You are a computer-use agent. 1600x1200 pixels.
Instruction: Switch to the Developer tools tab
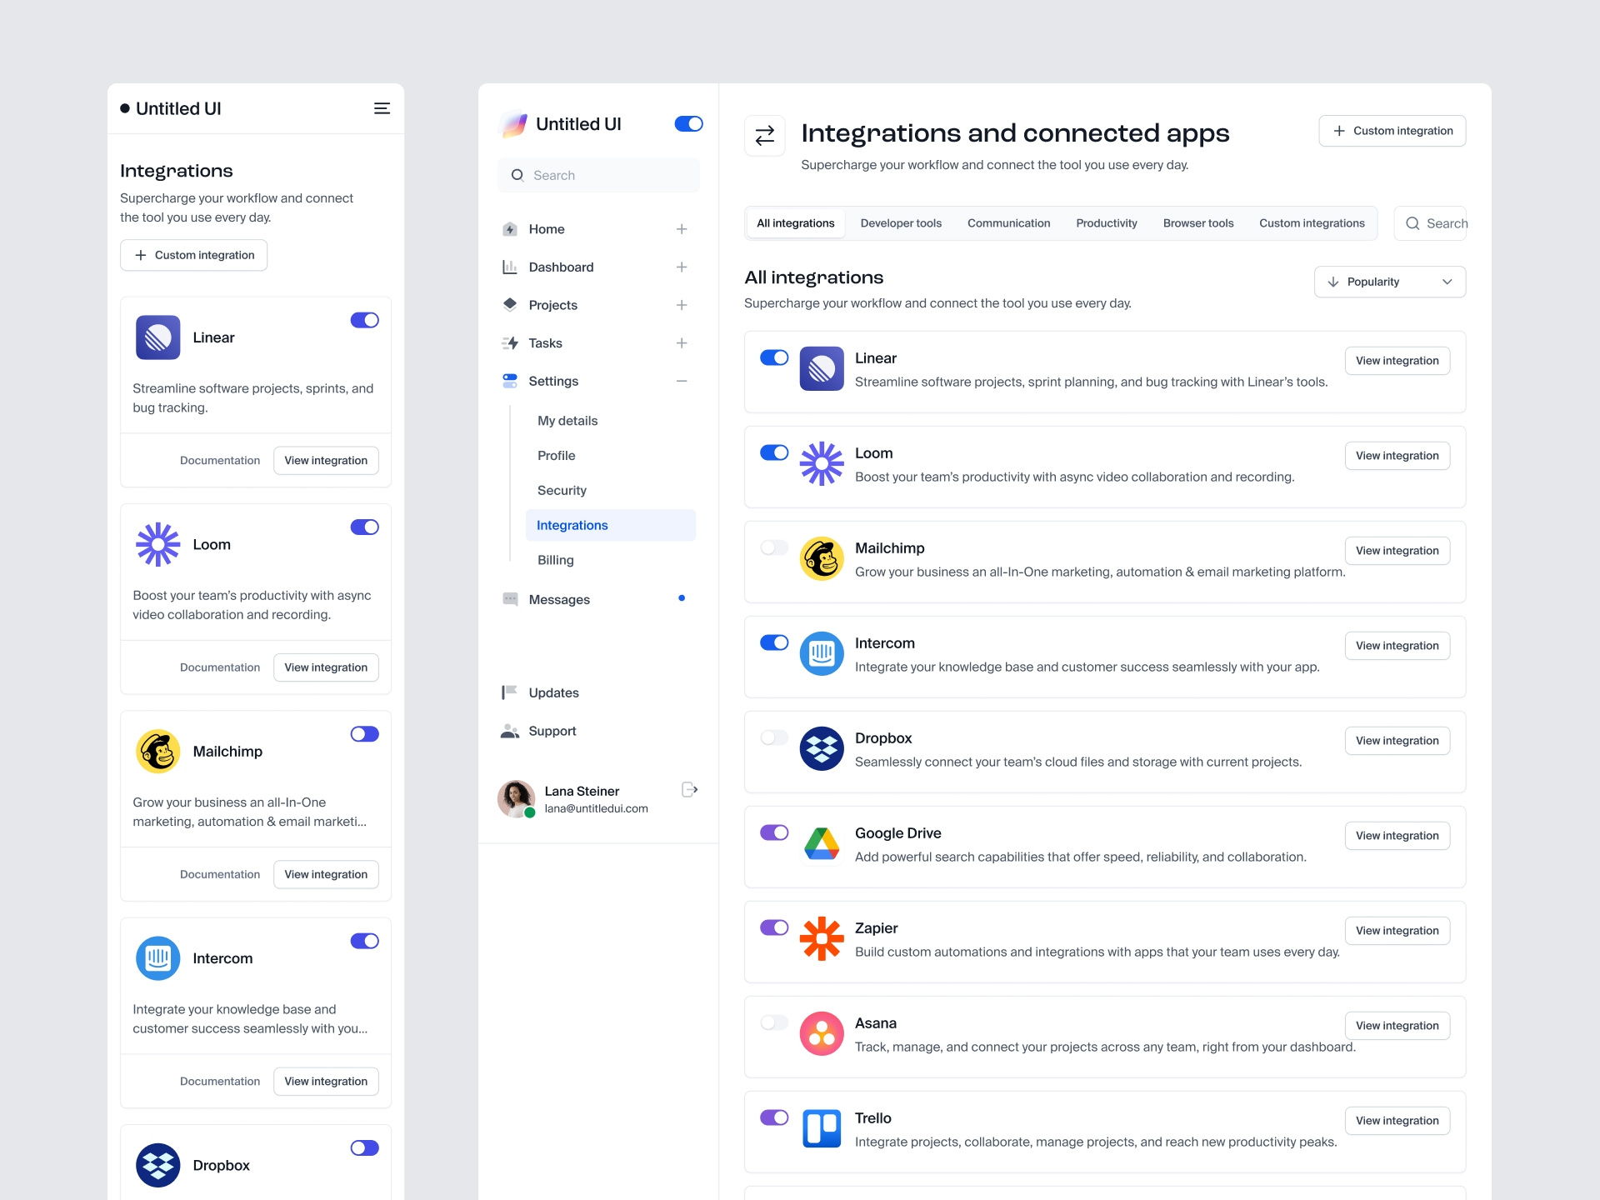pos(901,222)
